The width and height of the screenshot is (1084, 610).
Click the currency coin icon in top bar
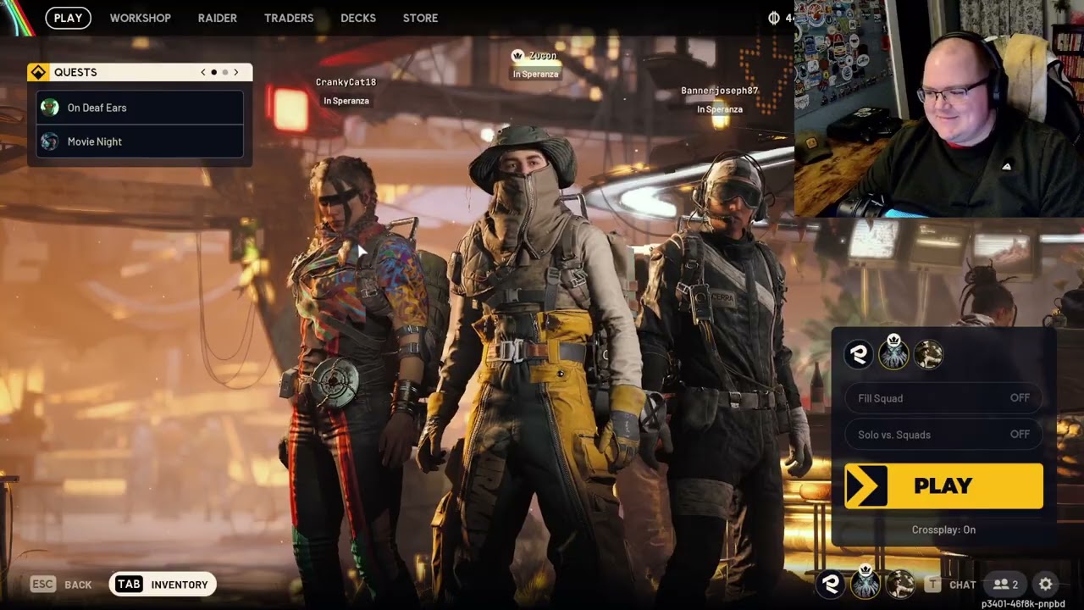click(x=773, y=18)
